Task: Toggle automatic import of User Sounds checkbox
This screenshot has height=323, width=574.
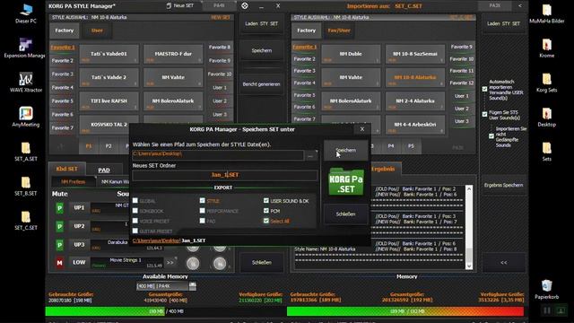Action: tap(484, 89)
